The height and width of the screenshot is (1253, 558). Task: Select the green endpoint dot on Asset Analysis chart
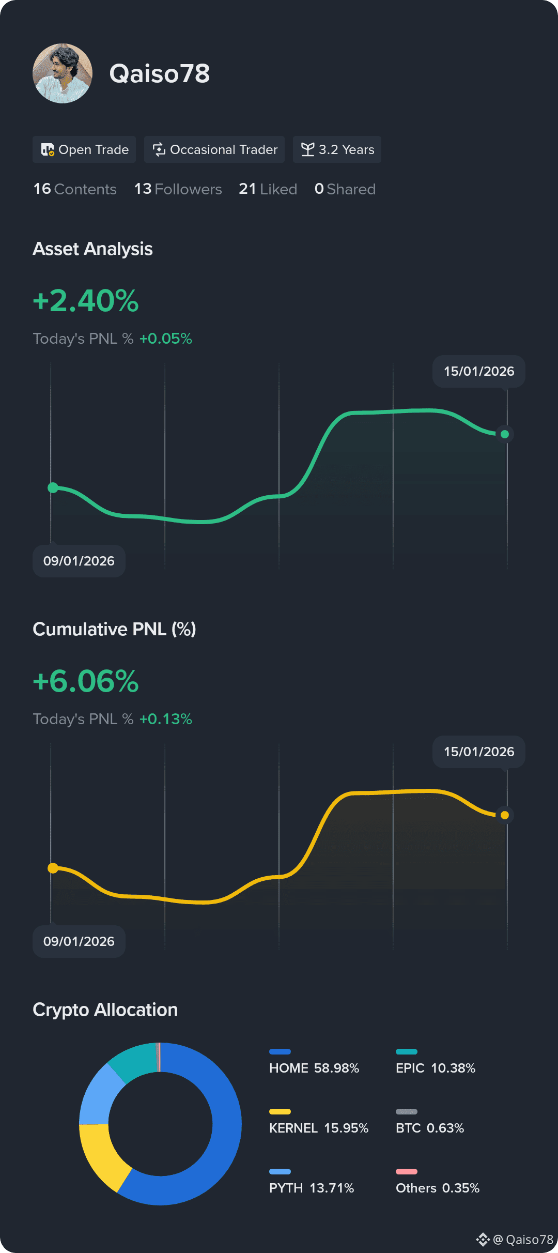tap(505, 434)
